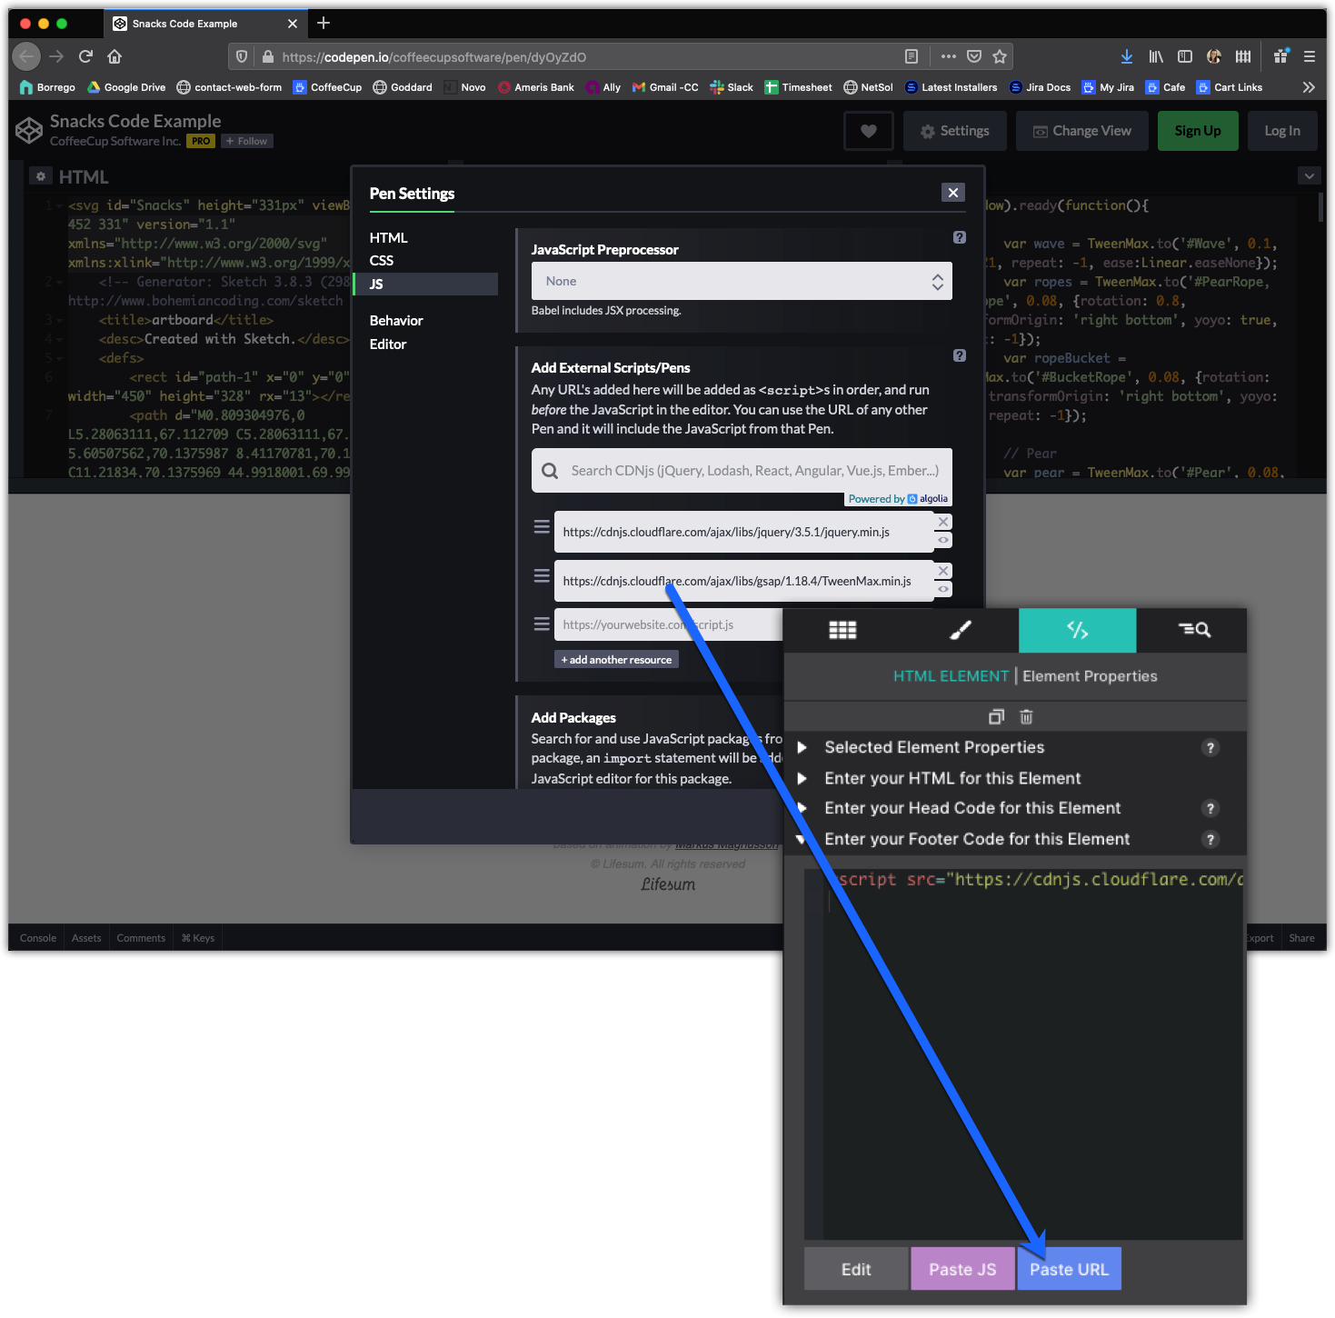Remove the TweenMax script resource
Viewport: 1335px width, 1318px height.
[943, 571]
